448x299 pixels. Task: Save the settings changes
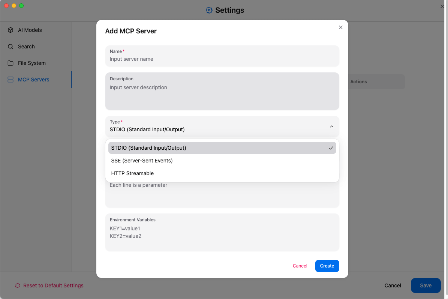click(x=426, y=285)
